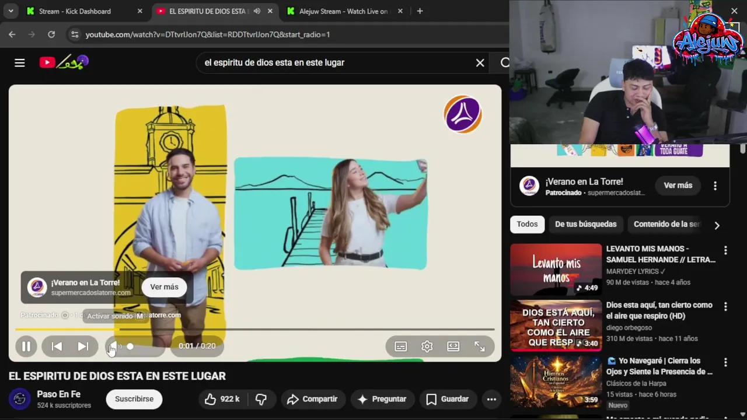Clear the YouTube search box text
This screenshot has width=747, height=420.
480,62
